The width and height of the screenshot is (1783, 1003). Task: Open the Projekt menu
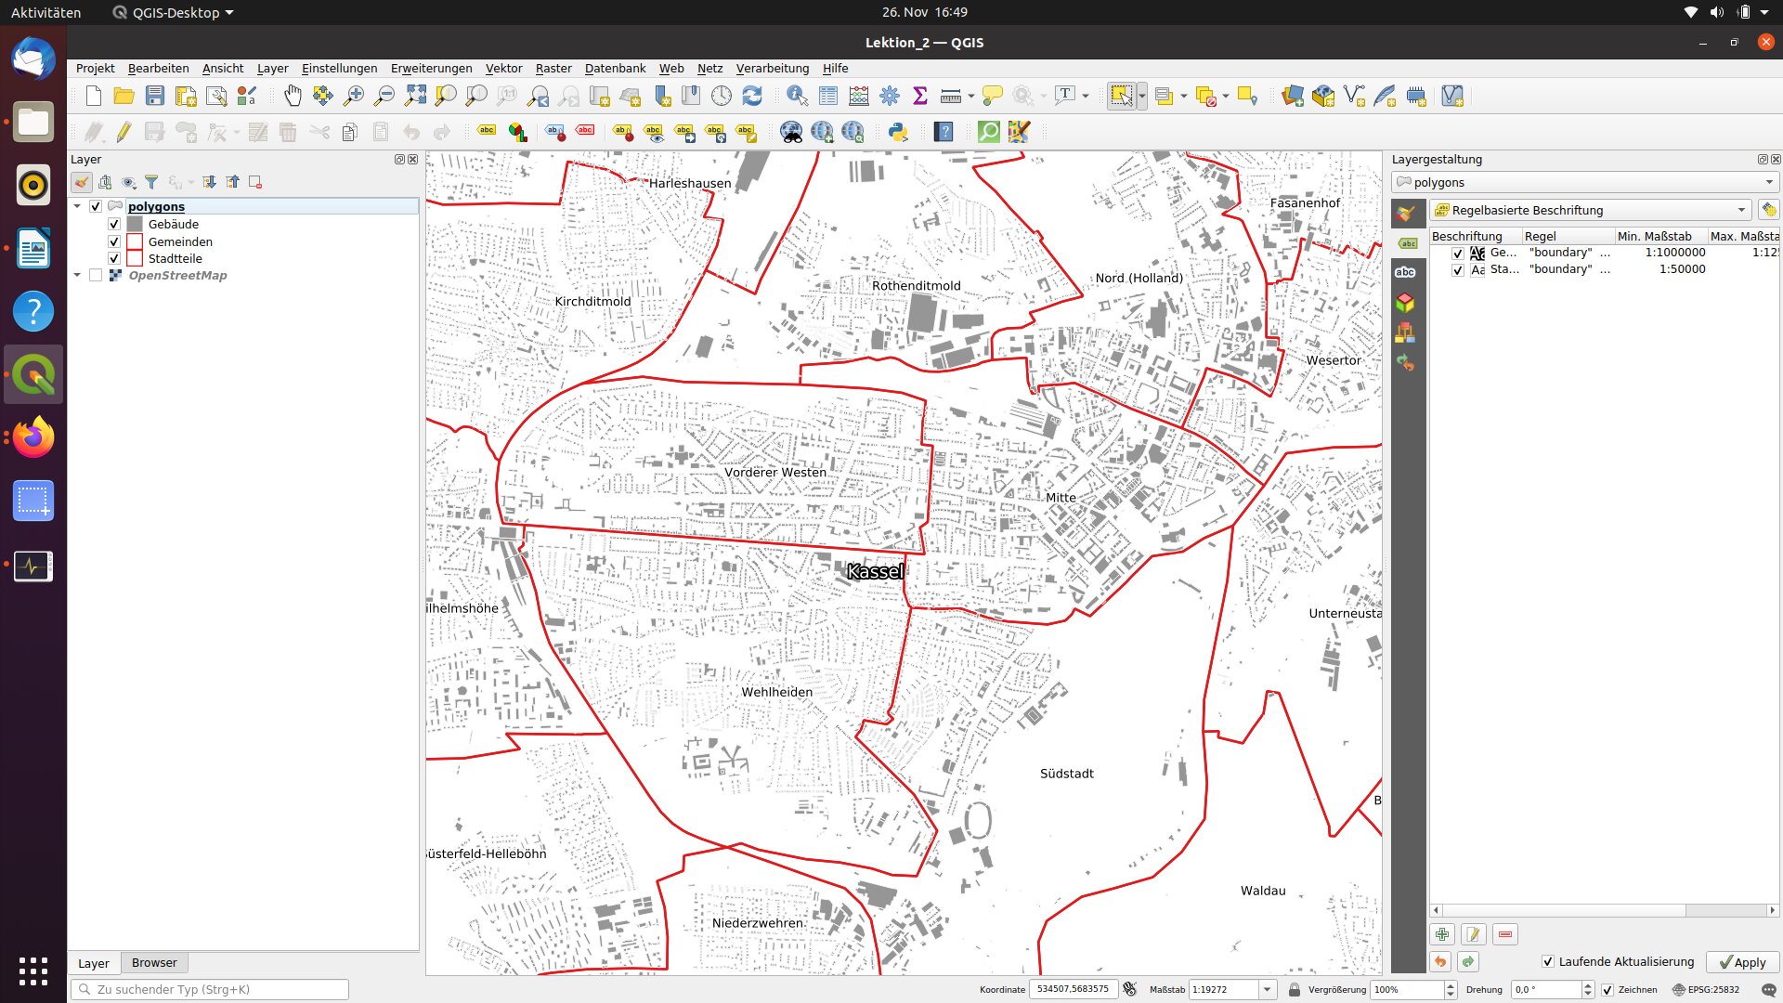95,69
